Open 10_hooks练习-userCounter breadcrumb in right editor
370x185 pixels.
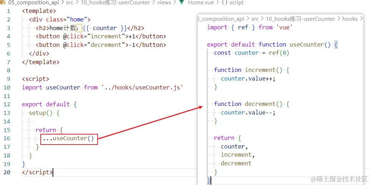coord(300,19)
